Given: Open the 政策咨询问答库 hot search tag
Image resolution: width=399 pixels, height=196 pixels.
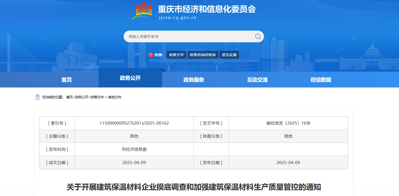Looking at the screenshot, I should 203,55.
